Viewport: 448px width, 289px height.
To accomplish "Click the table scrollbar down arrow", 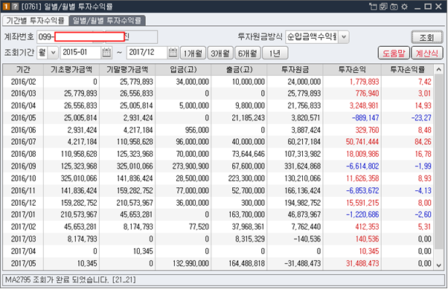I will point(439,265).
